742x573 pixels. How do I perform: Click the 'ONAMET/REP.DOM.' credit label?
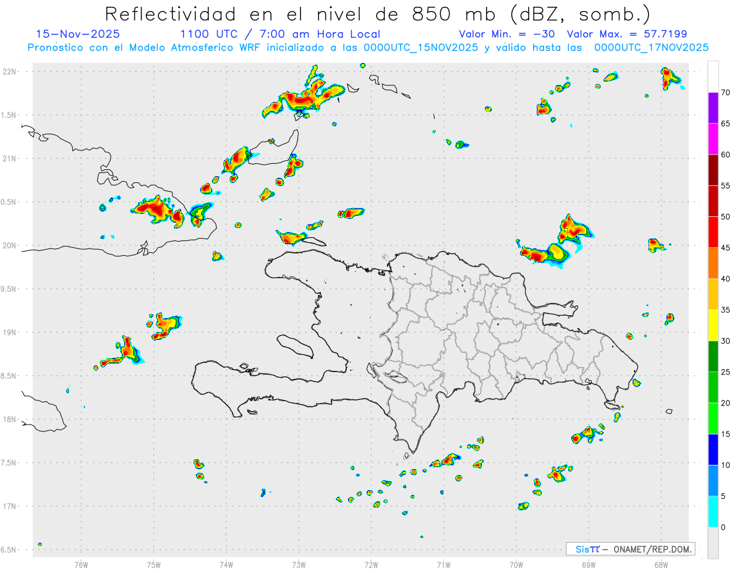tap(652, 549)
